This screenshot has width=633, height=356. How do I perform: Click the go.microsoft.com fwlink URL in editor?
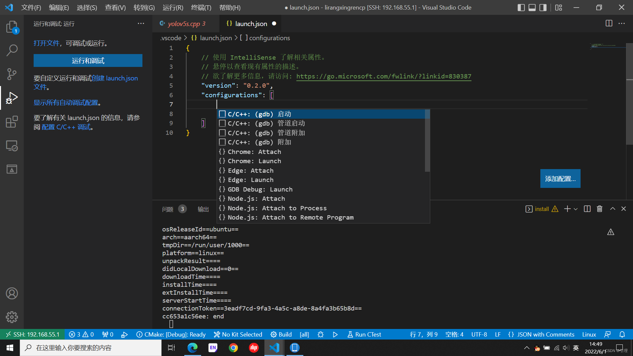384,76
